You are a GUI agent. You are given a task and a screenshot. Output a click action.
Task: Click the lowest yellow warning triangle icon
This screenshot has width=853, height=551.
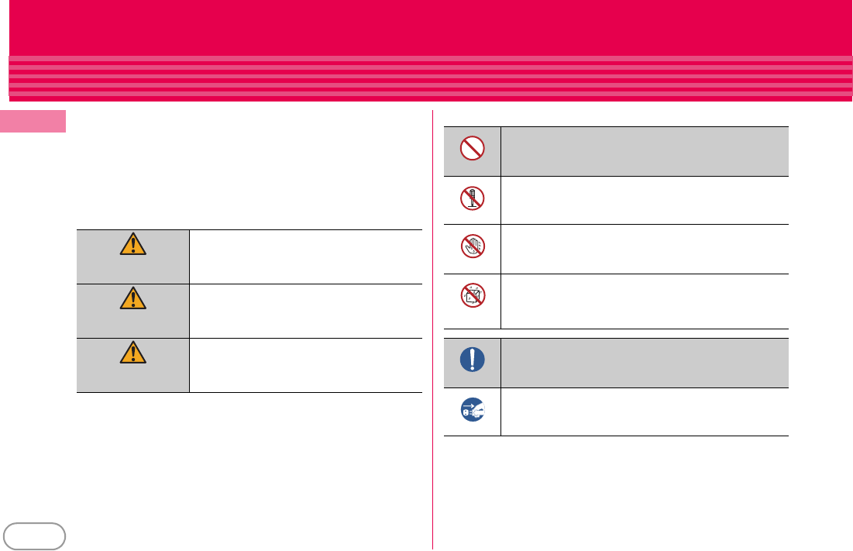tap(132, 353)
